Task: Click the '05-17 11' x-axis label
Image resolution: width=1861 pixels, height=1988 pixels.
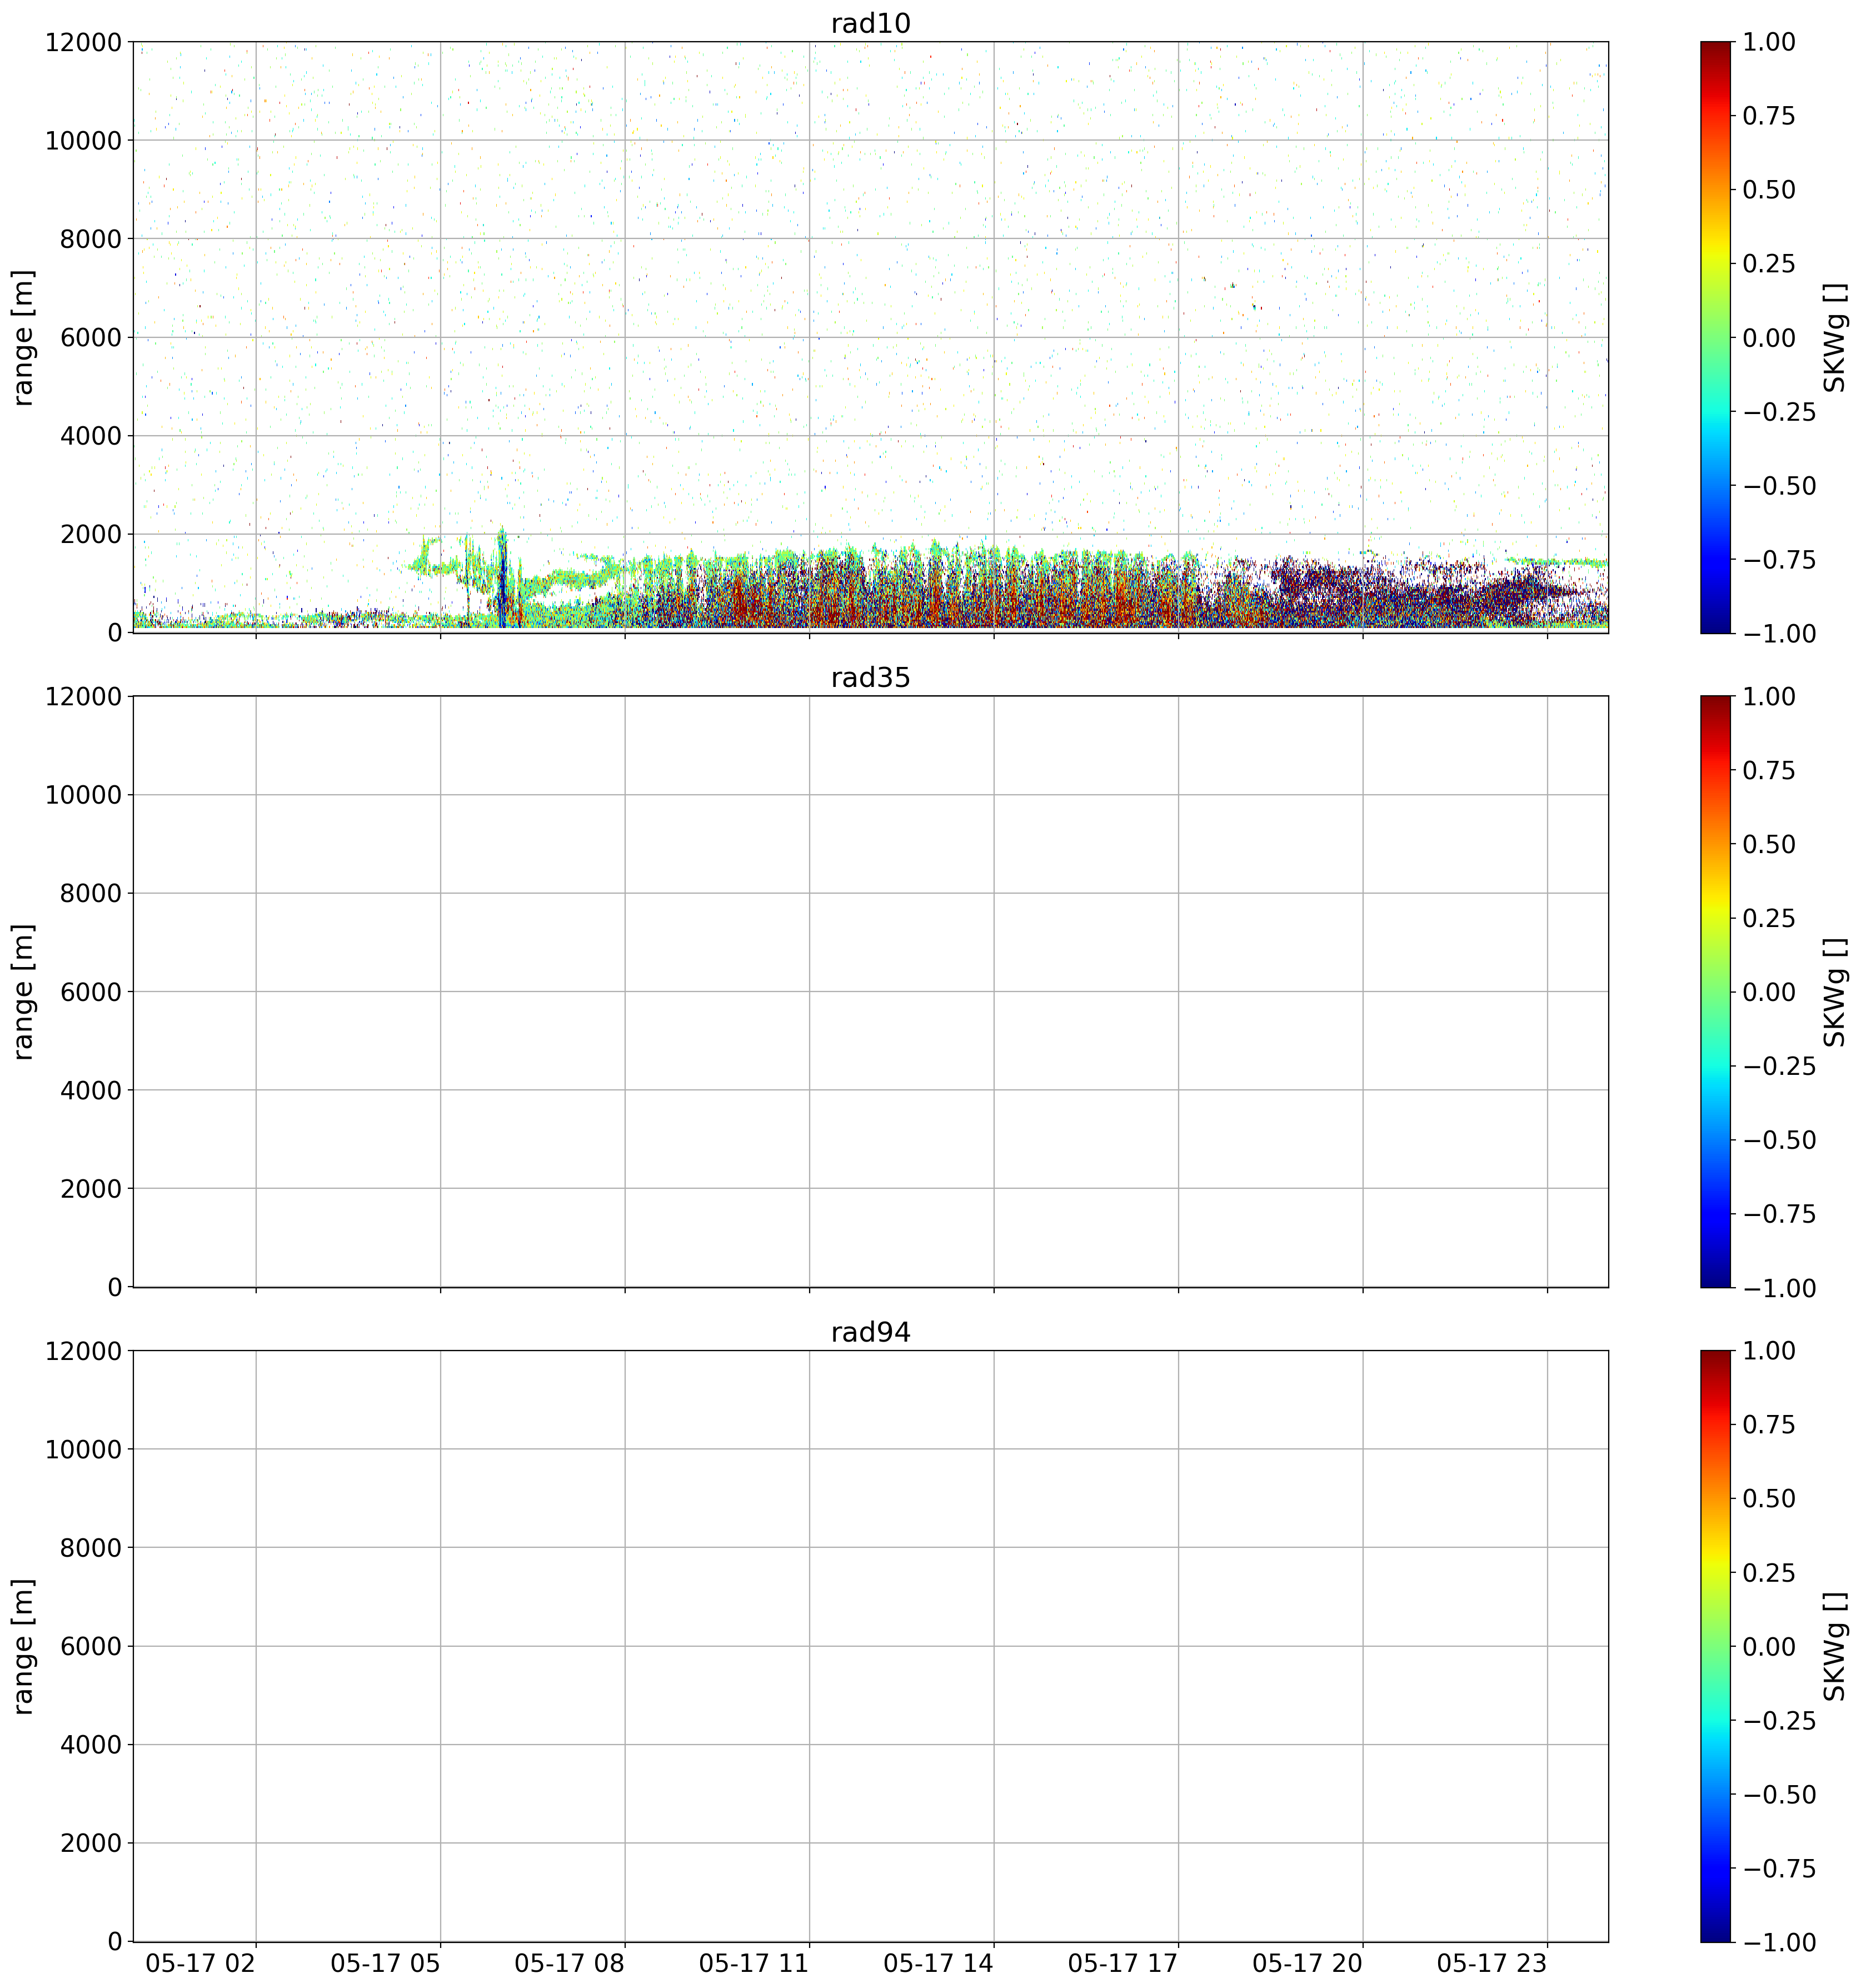Action: tap(753, 1964)
